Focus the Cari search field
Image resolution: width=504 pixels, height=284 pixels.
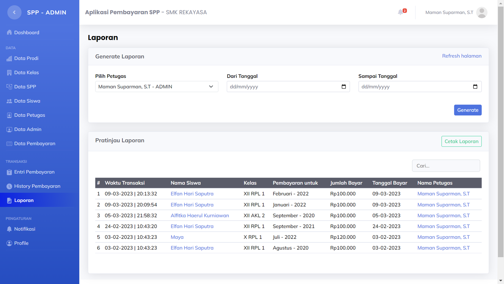click(x=446, y=166)
